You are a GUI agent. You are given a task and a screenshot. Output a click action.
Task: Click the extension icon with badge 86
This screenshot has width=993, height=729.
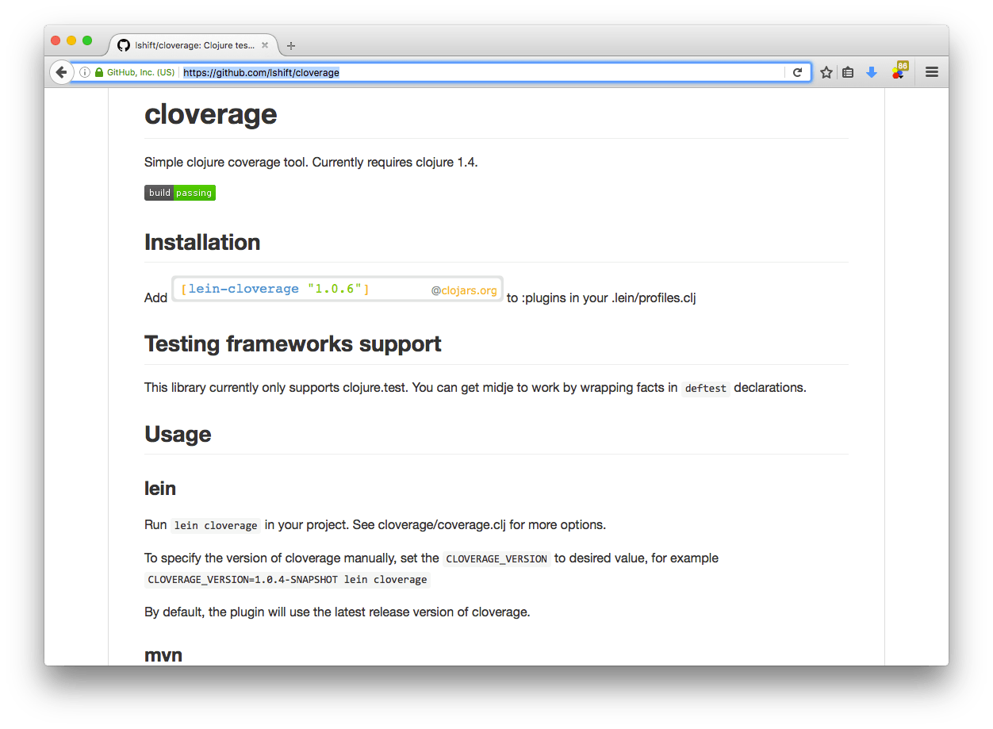click(899, 71)
